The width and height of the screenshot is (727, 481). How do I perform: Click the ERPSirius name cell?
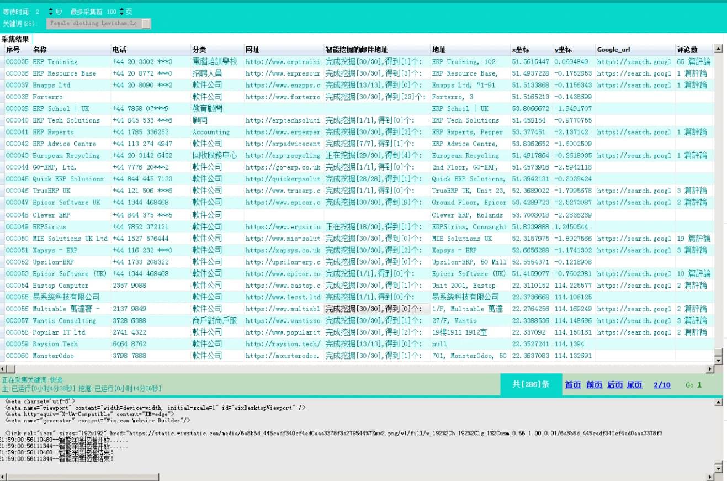(x=71, y=226)
